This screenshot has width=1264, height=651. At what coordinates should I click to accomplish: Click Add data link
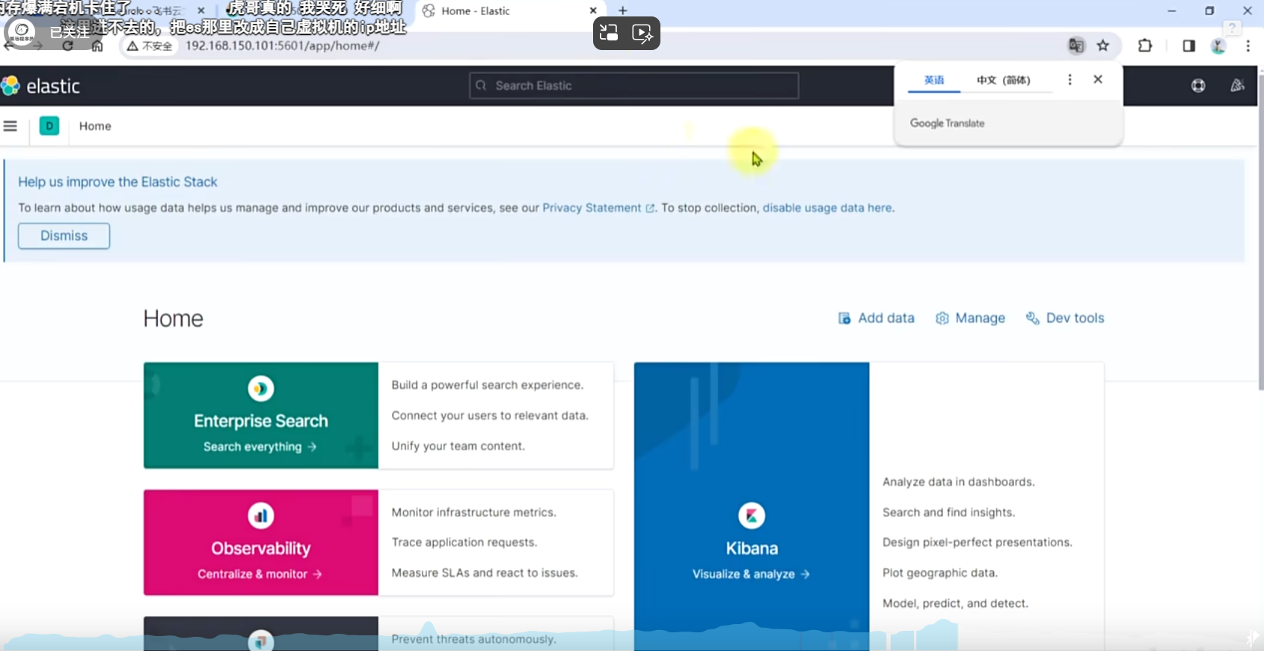coord(876,318)
